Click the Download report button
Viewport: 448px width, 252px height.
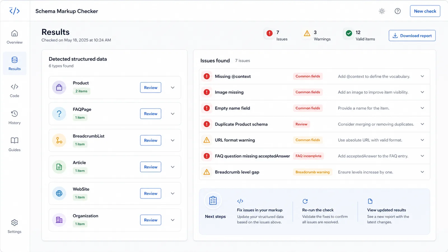[412, 36]
